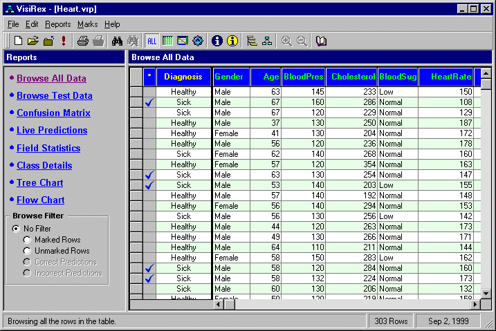Open the File menu
The height and width of the screenshot is (331, 496).
click(x=13, y=24)
